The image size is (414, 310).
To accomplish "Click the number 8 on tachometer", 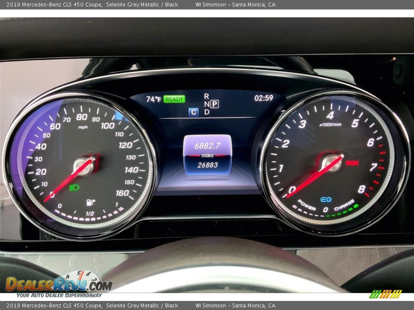I will pyautogui.click(x=362, y=189).
